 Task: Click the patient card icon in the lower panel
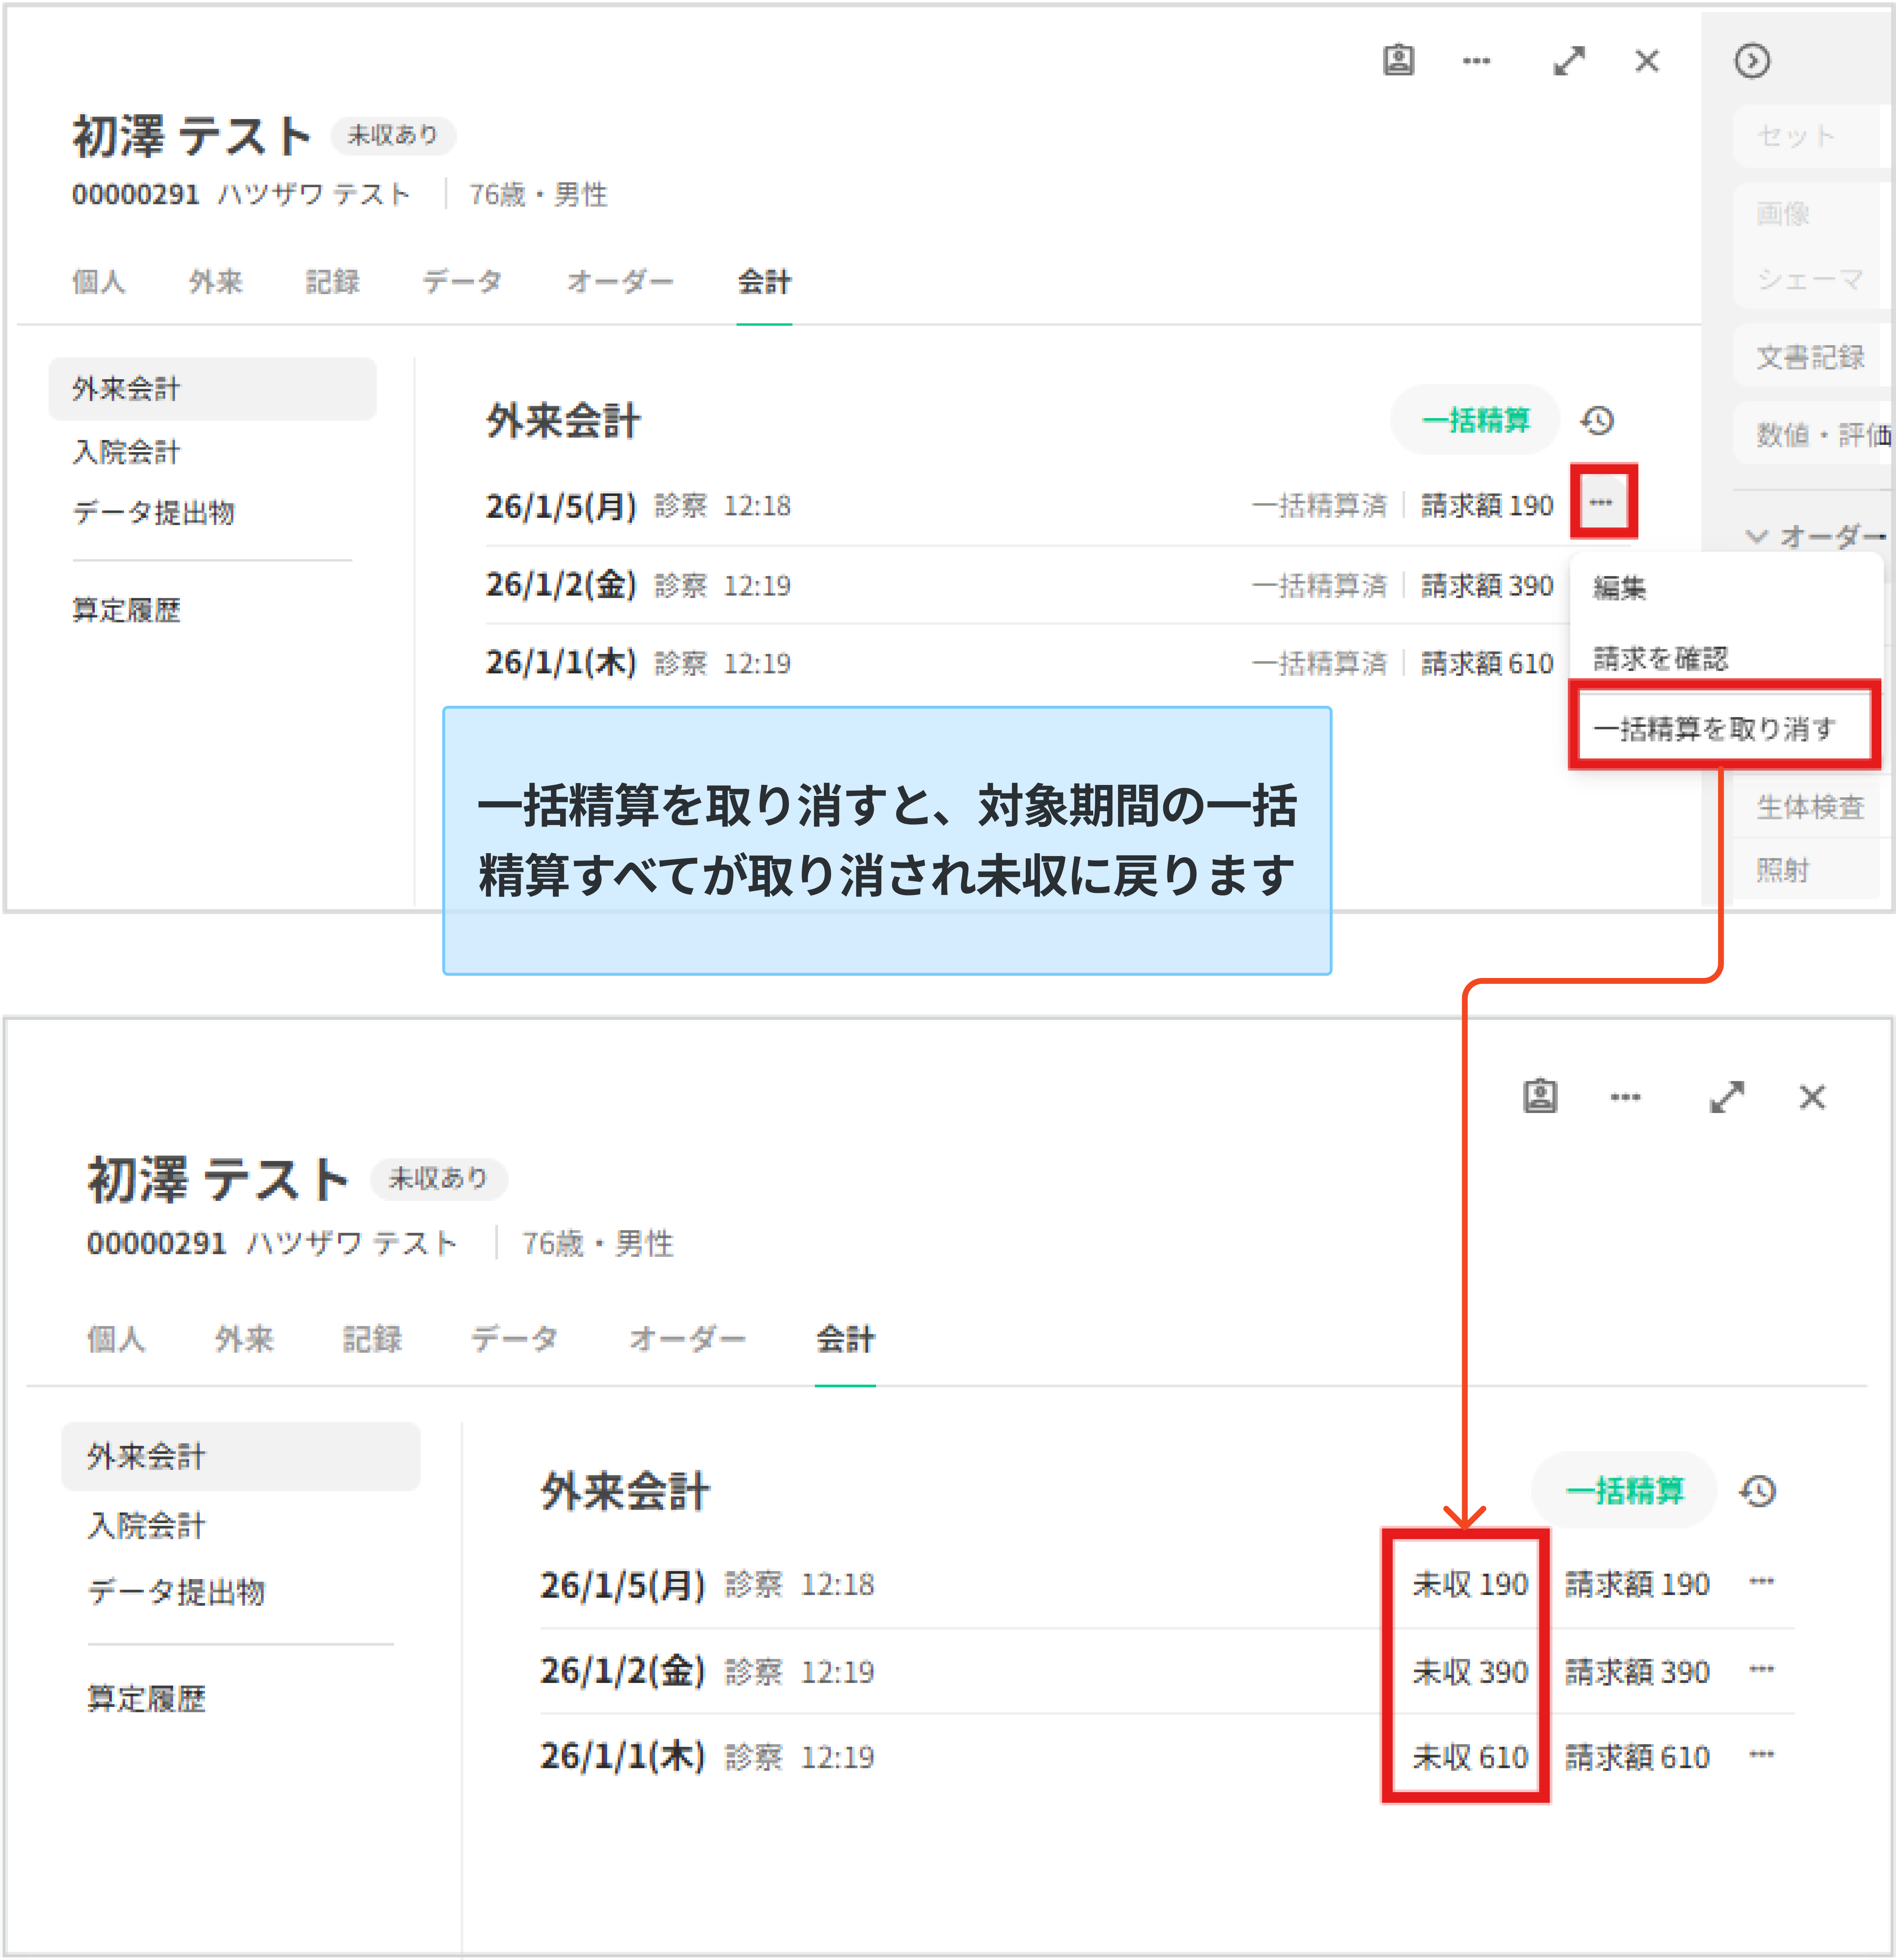tap(1540, 1096)
